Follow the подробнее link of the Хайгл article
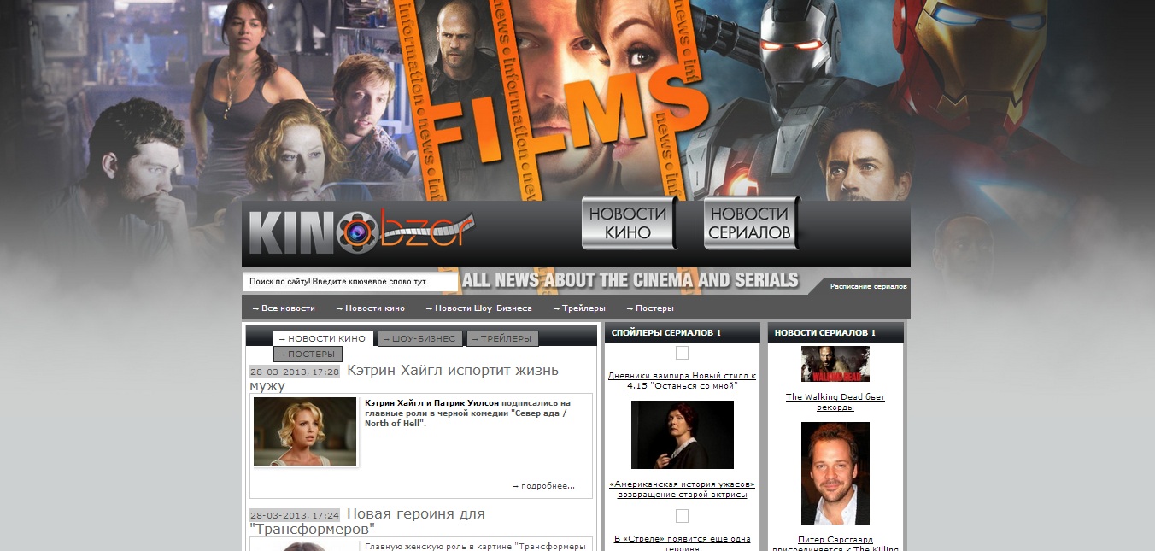 click(543, 486)
